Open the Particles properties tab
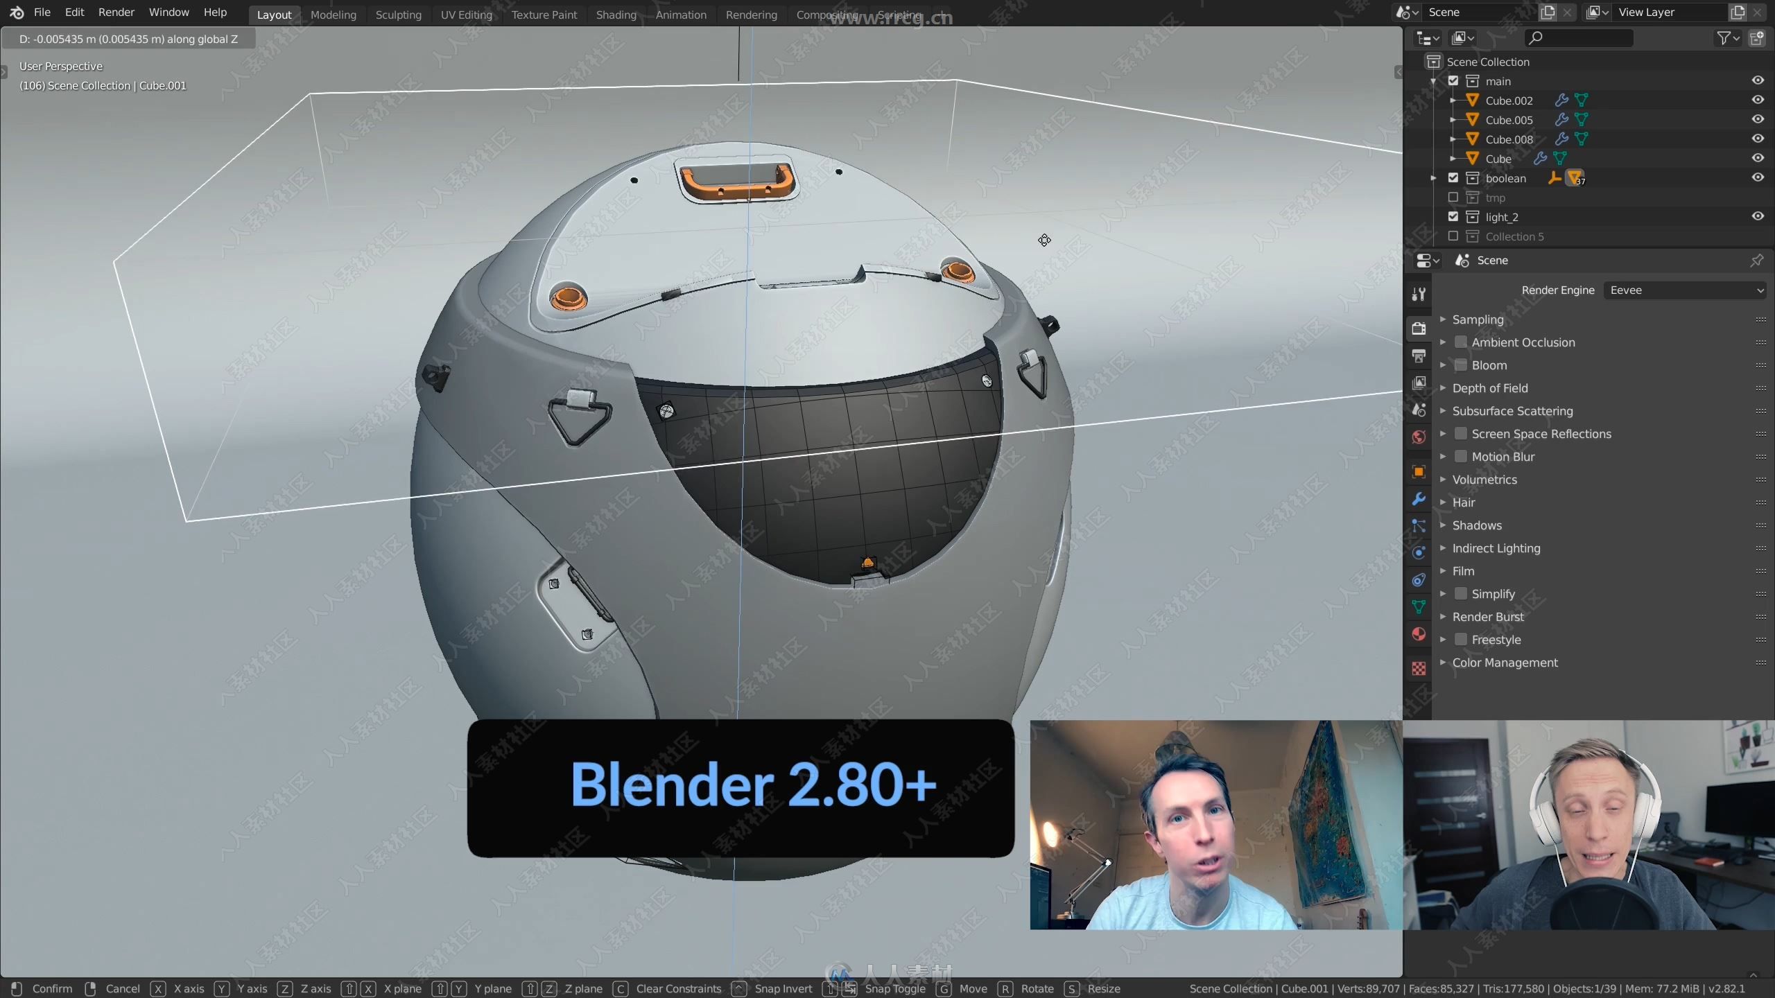This screenshot has height=998, width=1775. [x=1419, y=525]
